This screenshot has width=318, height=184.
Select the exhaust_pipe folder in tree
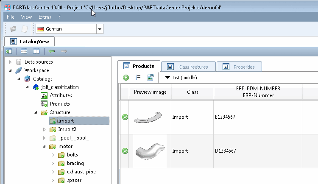(x=81, y=172)
